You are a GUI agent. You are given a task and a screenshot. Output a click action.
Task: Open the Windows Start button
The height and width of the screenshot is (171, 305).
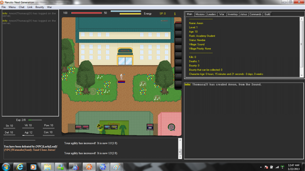(6, 167)
